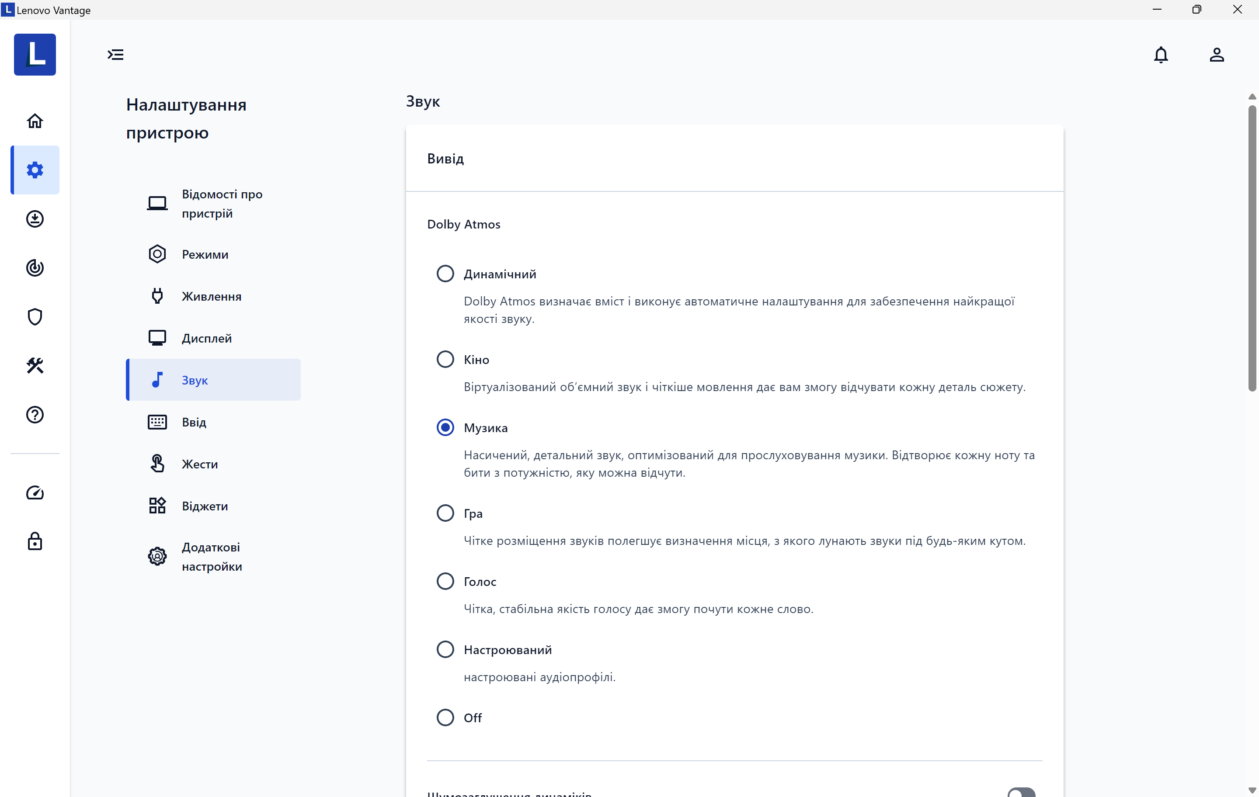1259x797 pixels.
Task: Turn Dolby Atmos Off radio option
Action: (445, 717)
